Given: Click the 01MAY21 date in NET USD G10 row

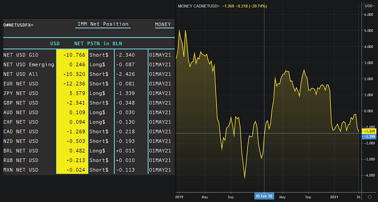Looking at the screenshot, I should click(x=160, y=55).
